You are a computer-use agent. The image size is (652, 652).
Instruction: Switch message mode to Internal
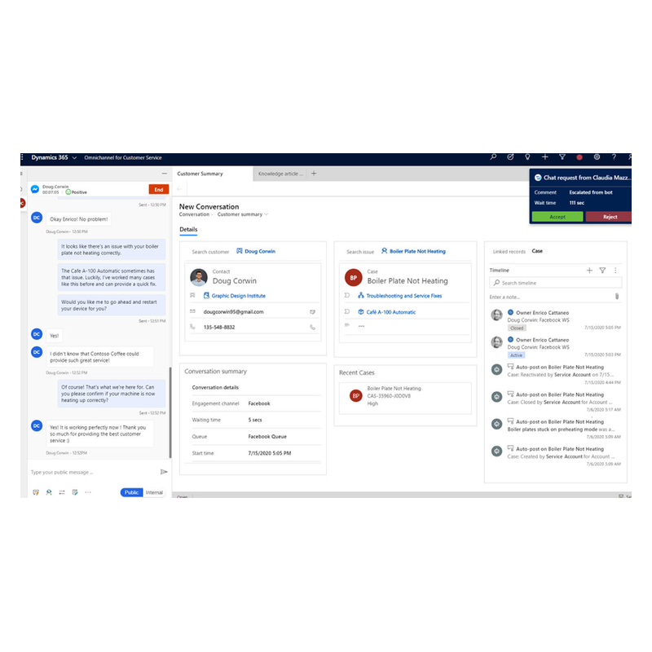coord(154,492)
